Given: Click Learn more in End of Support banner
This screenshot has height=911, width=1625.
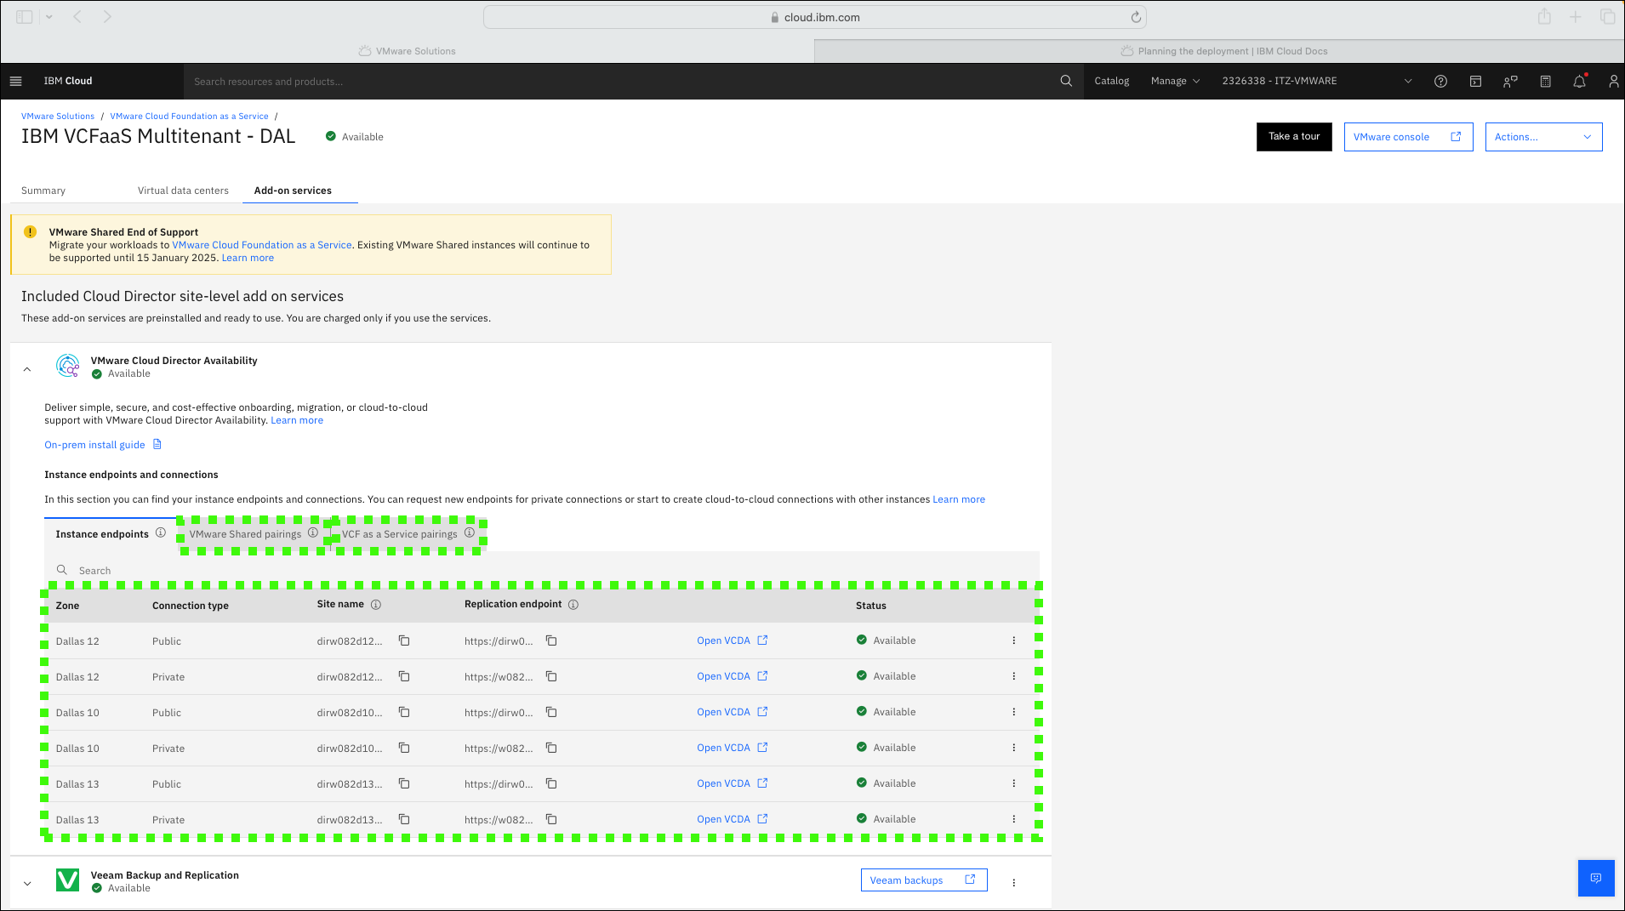Looking at the screenshot, I should point(248,258).
